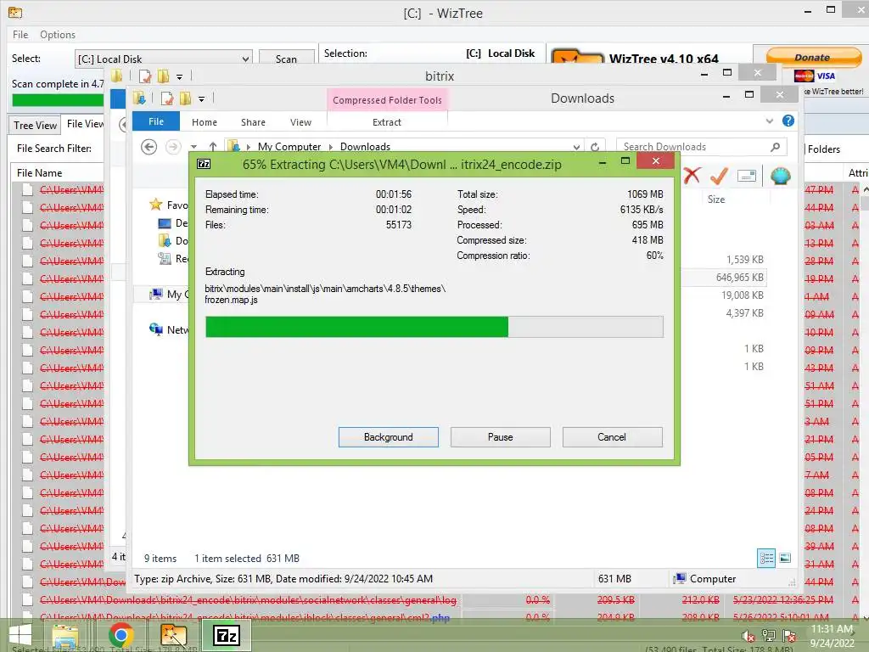Click the blue seashell icon
869x652 pixels.
pos(781,176)
